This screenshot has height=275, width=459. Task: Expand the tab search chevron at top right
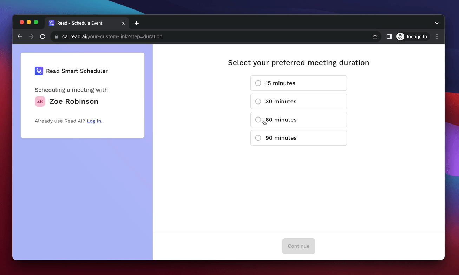coord(437,23)
